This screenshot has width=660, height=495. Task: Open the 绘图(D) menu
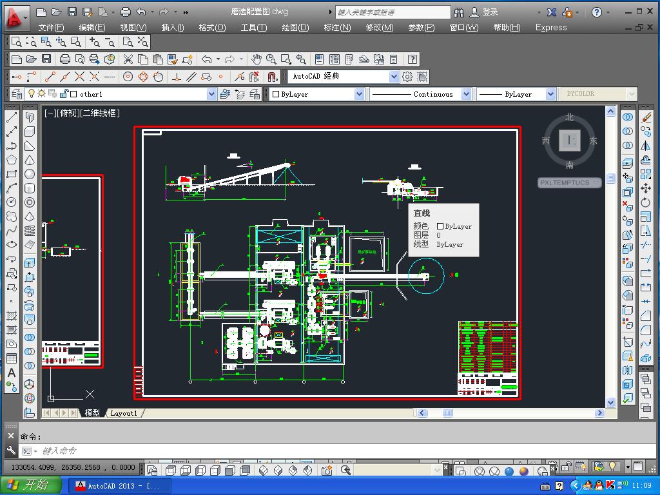click(x=295, y=27)
